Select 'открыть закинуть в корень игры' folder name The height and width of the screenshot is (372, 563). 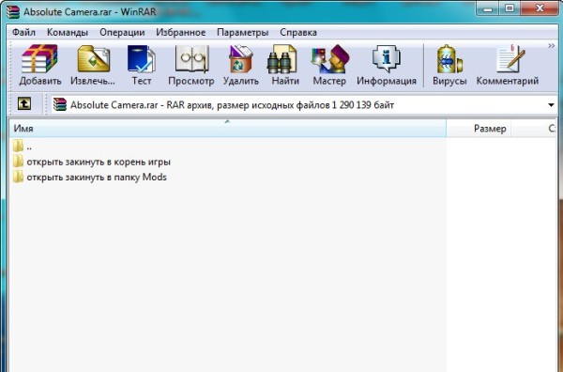(99, 162)
